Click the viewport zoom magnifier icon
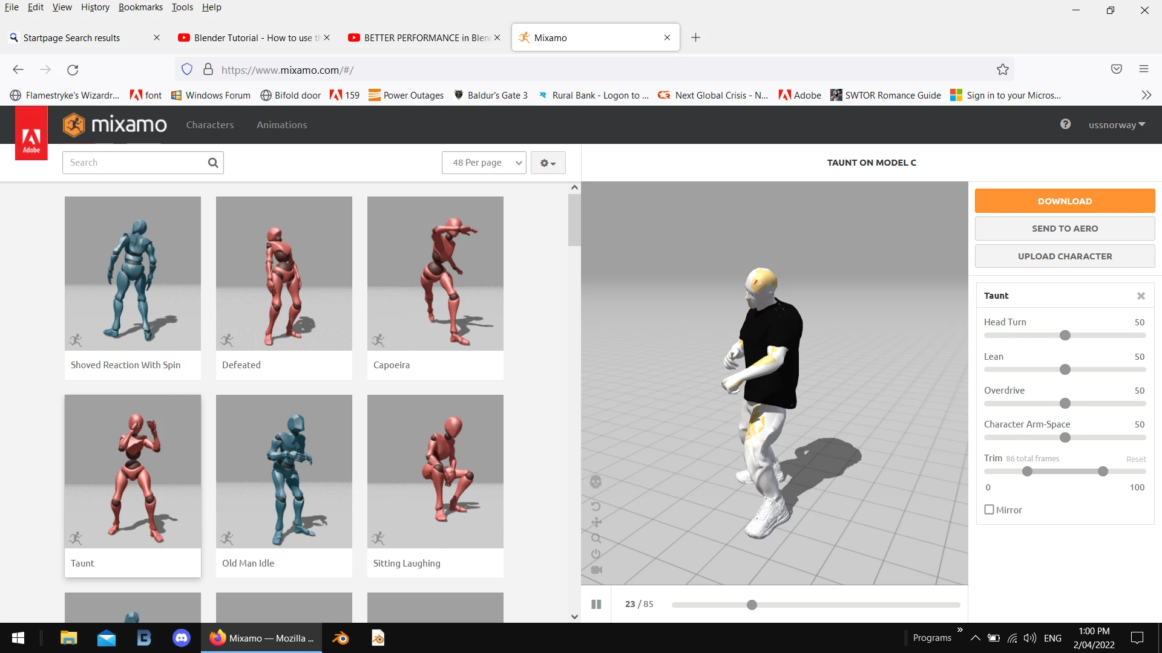Viewport: 1162px width, 653px height. tap(596, 538)
